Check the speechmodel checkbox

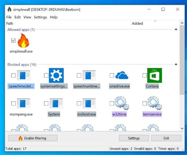point(13,75)
